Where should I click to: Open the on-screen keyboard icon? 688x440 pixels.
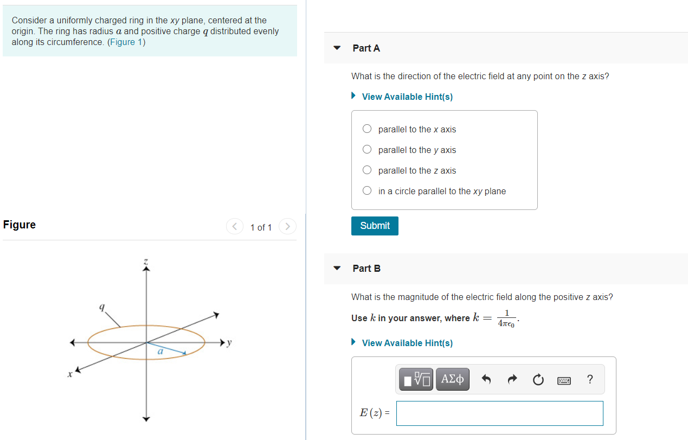(x=564, y=380)
